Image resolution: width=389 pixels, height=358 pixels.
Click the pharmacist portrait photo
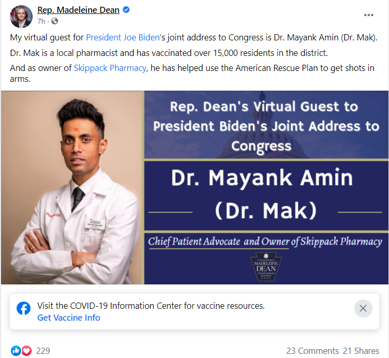pos(72,188)
